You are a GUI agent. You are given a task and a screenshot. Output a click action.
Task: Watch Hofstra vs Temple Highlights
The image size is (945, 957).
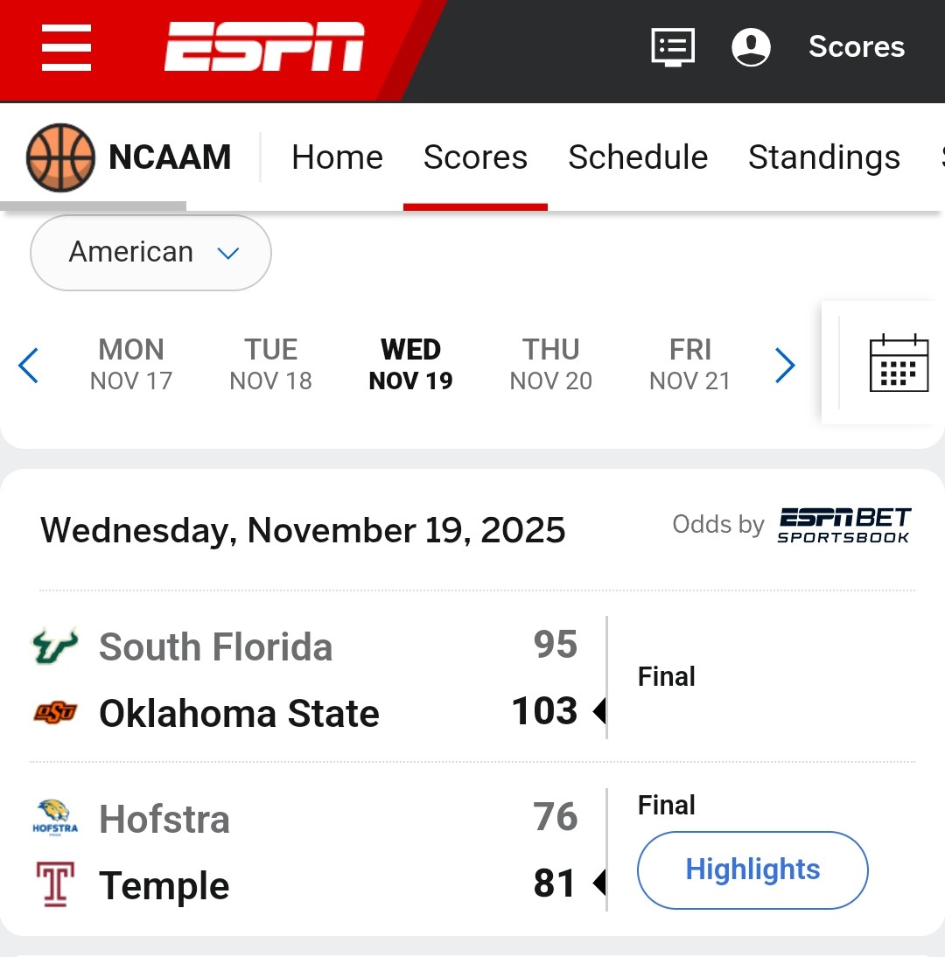click(x=752, y=870)
